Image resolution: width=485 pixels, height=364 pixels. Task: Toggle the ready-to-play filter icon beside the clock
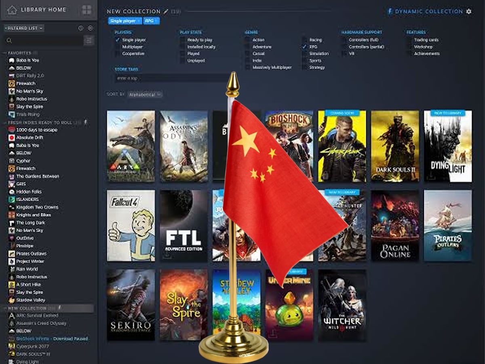pyautogui.click(x=90, y=28)
